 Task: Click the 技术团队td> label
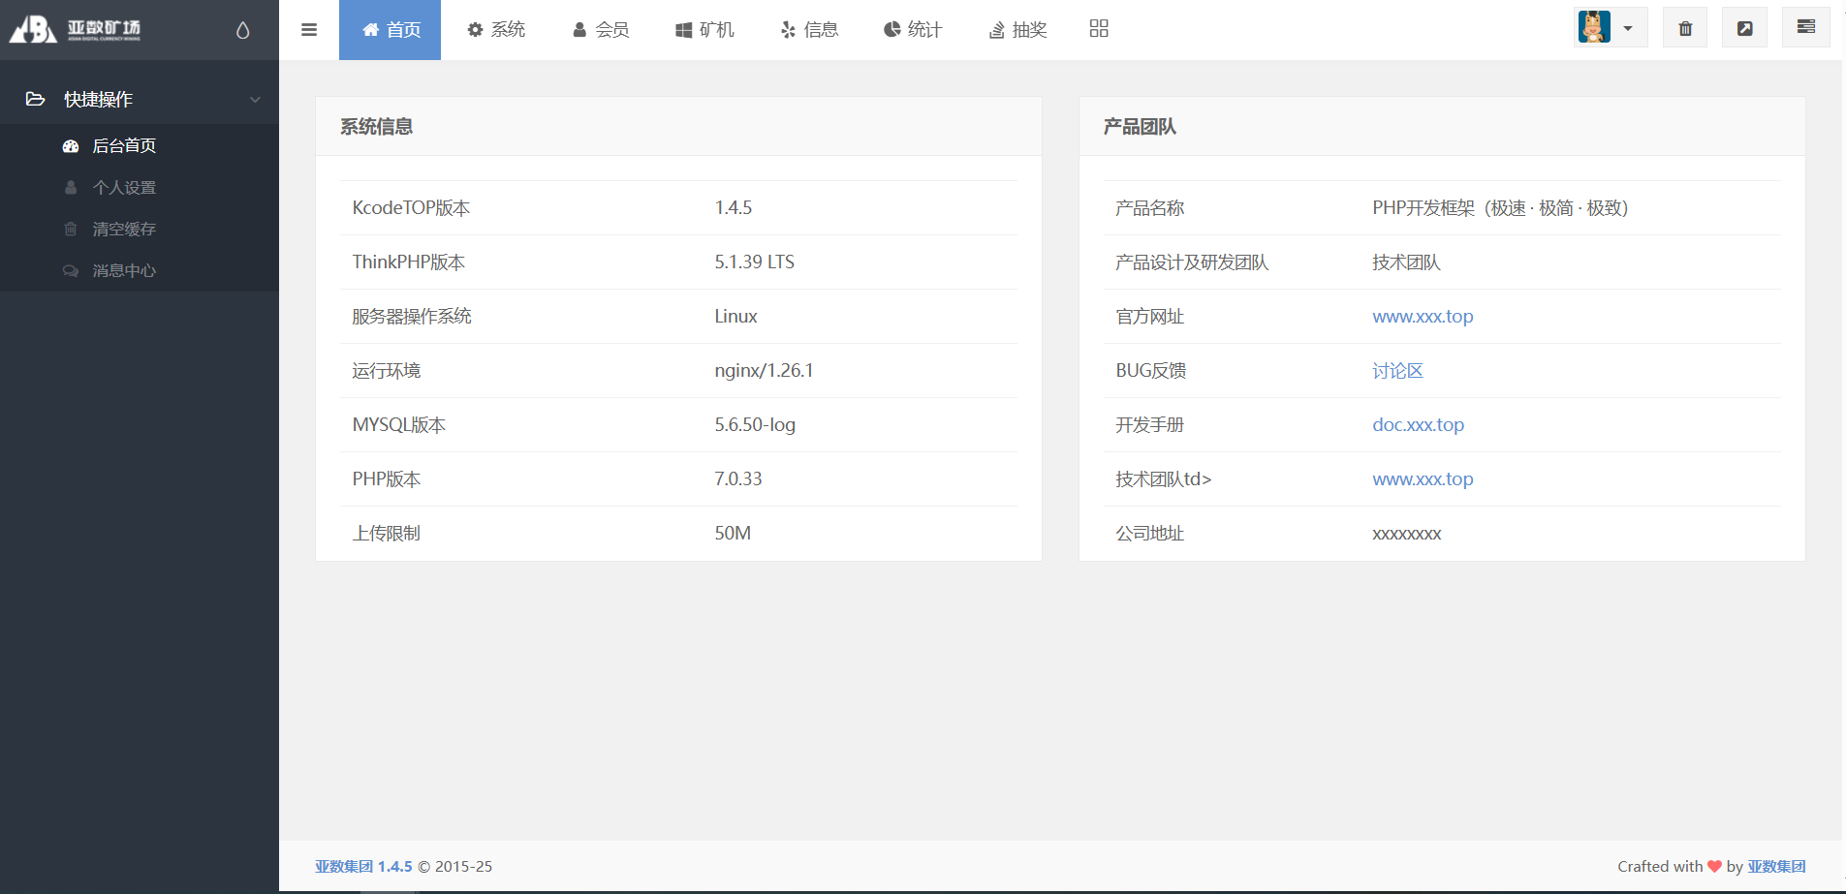(1163, 479)
